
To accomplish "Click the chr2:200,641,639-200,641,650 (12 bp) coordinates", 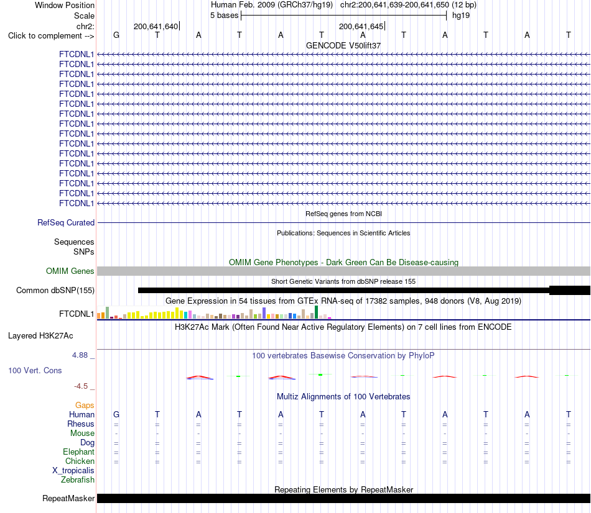I will coord(408,5).
